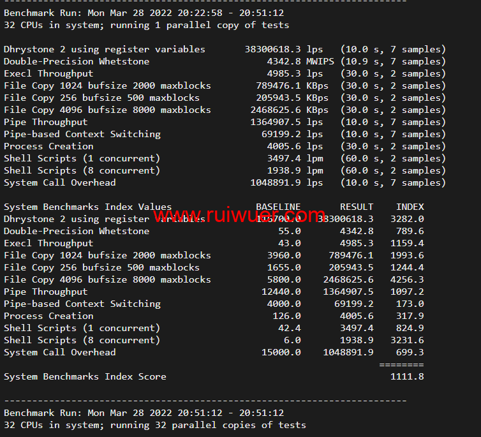Click the line mentioning 1 parallel copy of tests

(x=146, y=25)
